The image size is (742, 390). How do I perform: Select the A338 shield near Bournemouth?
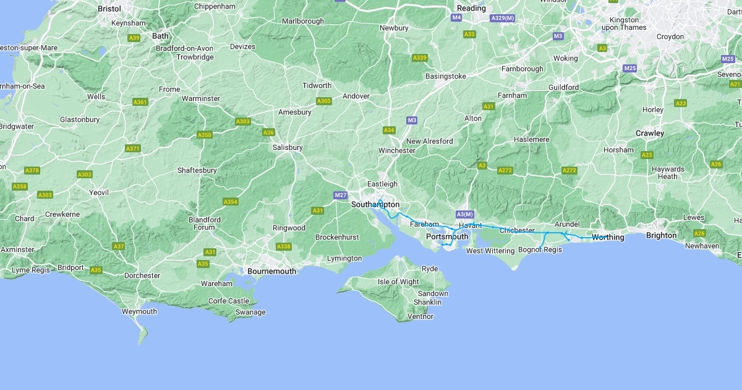(x=283, y=246)
